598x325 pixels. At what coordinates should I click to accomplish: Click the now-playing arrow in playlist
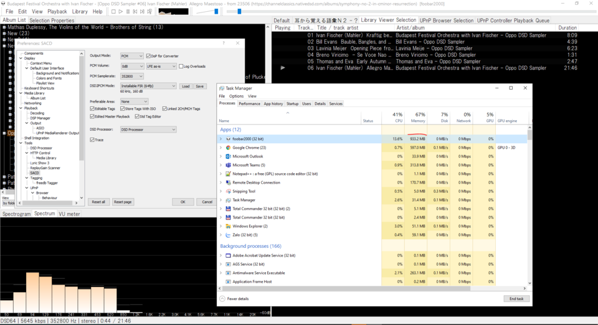click(283, 68)
